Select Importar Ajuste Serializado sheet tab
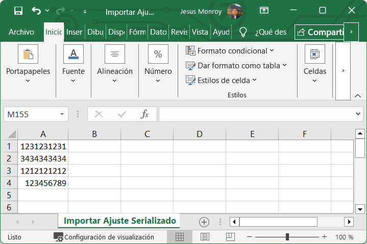This screenshot has height=244, width=367. pyautogui.click(x=119, y=221)
